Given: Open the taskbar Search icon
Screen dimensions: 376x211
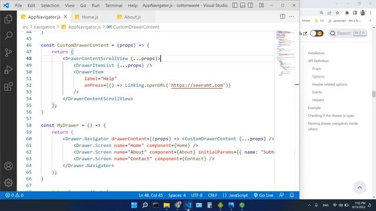Looking at the screenshot, I should tap(145, 205).
